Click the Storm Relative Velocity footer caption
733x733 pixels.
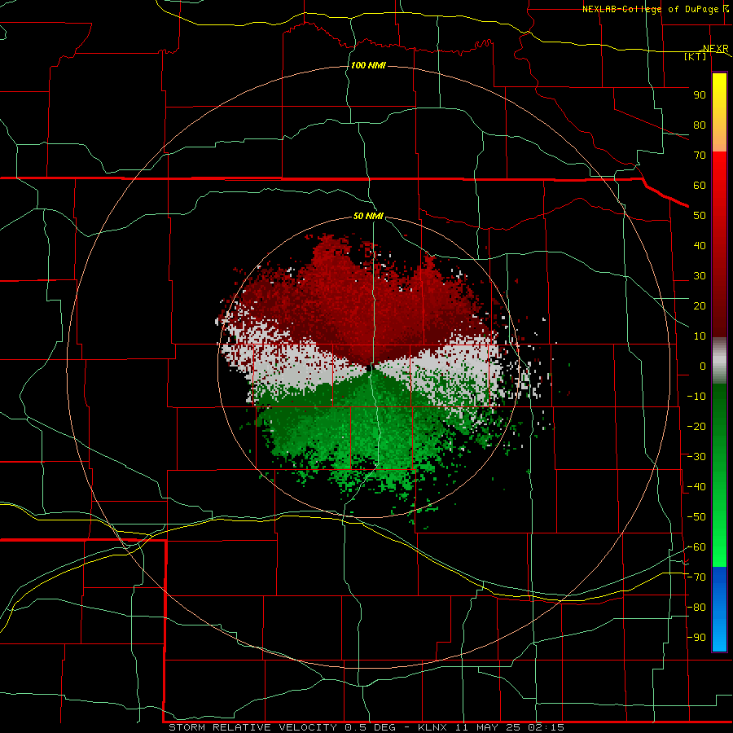coord(366,727)
